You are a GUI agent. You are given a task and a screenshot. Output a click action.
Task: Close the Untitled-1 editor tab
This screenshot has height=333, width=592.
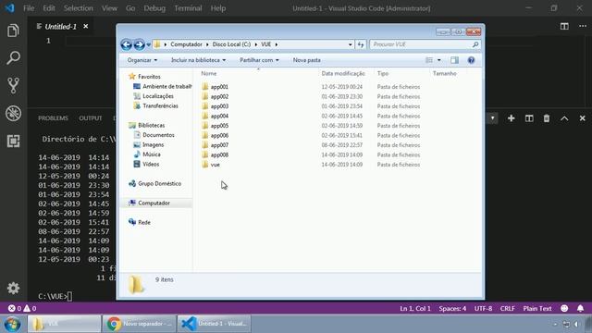86,26
